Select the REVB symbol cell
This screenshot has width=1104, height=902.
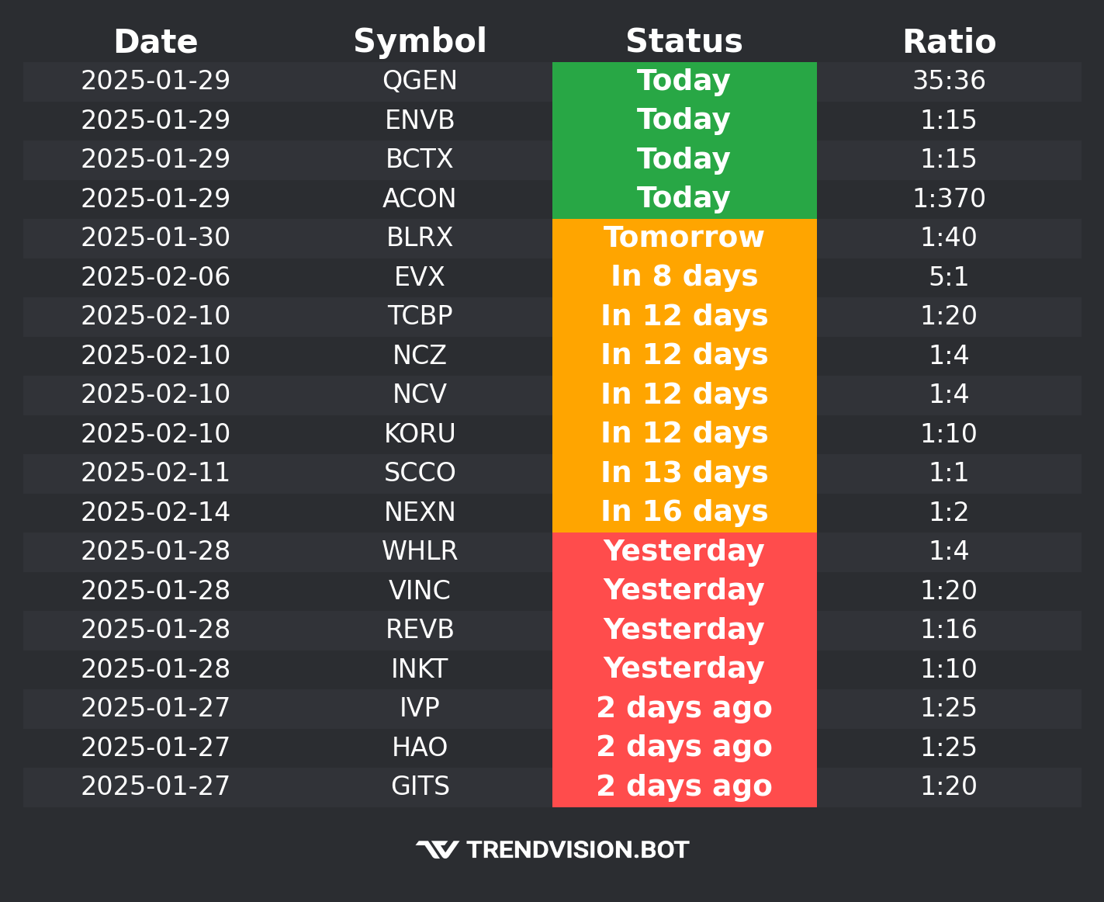[420, 630]
